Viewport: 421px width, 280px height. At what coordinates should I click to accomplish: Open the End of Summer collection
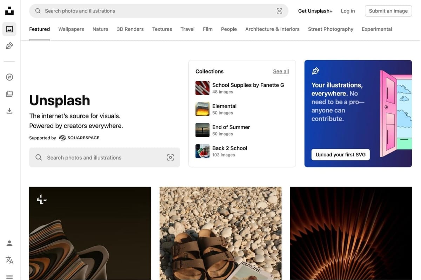[x=231, y=127]
